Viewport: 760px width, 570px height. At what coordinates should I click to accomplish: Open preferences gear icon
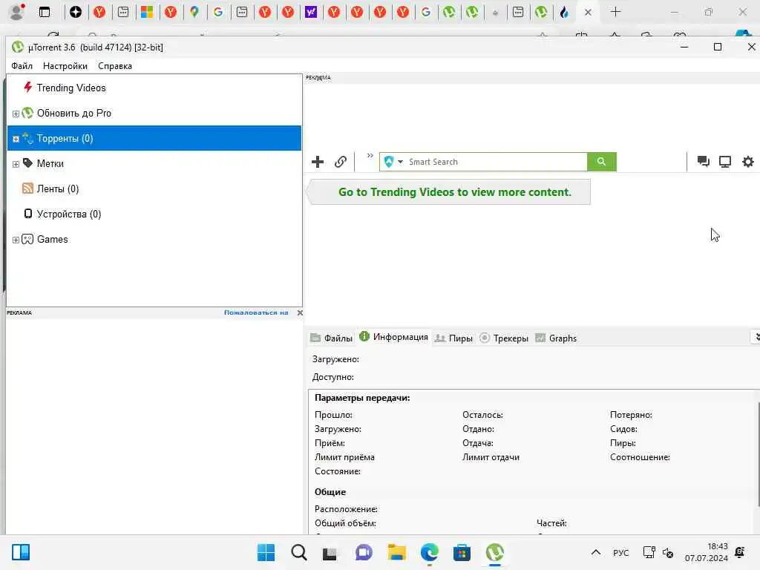748,162
